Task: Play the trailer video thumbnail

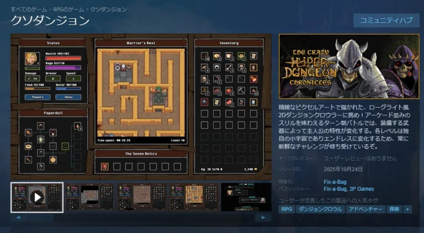Action: tap(37, 197)
